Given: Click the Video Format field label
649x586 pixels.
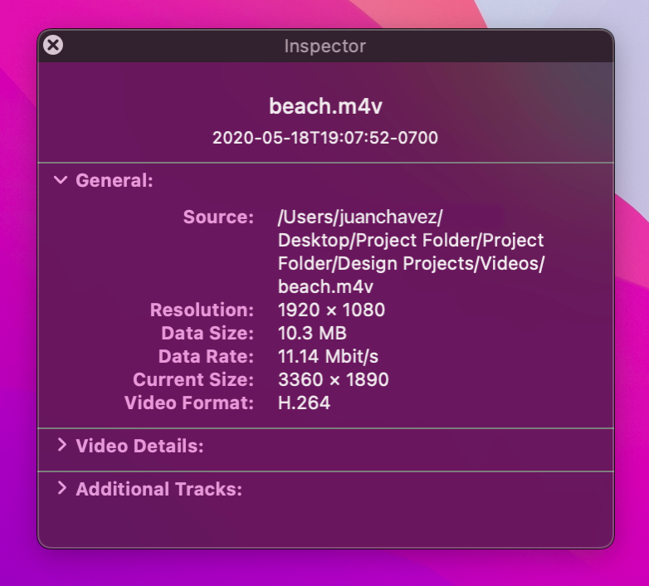Looking at the screenshot, I should pyautogui.click(x=189, y=403).
